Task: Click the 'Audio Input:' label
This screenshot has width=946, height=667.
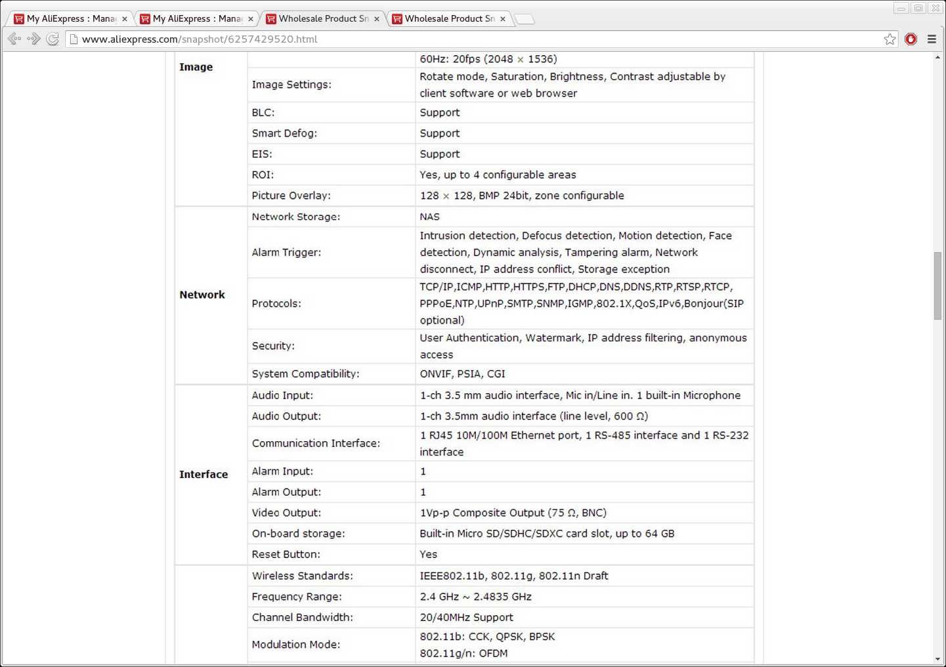Action: [282, 395]
